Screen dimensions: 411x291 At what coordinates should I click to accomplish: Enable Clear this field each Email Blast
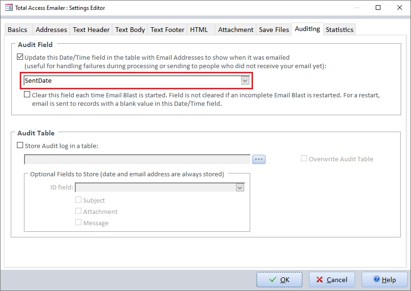click(27, 94)
